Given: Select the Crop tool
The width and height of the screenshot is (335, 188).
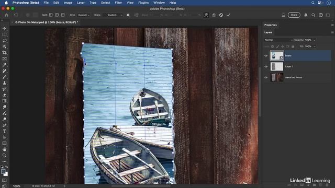Looking at the screenshot, I should click(x=4, y=53).
